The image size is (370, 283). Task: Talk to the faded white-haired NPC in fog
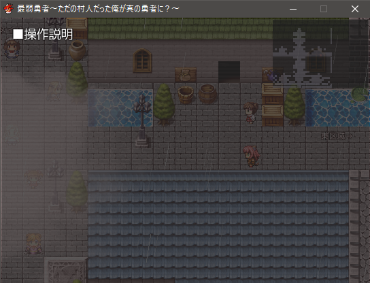pyautogui.click(x=12, y=135)
